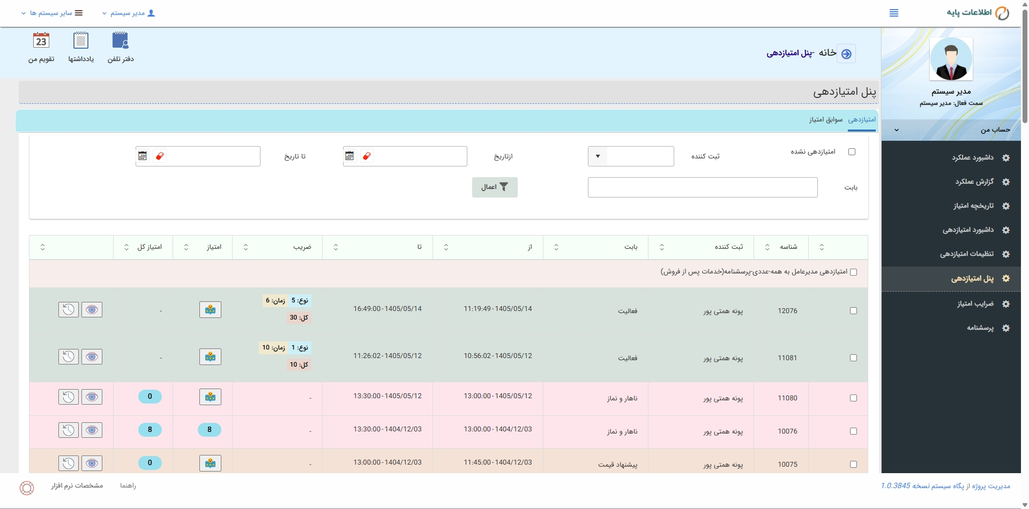Open history clock icon for row 12076
Screen dimensions: 1029x509
69,309
